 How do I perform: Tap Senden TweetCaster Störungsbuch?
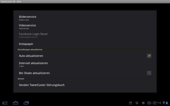click(x=85, y=85)
